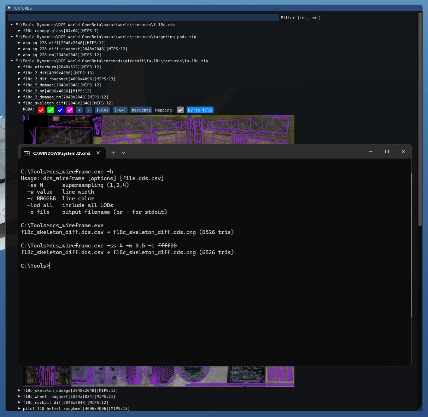Click the plus zoom button
The width and height of the screenshot is (428, 417).
79,110
